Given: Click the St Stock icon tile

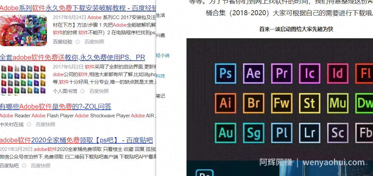Looking at the screenshot, I should pyautogui.click(x=310, y=103).
